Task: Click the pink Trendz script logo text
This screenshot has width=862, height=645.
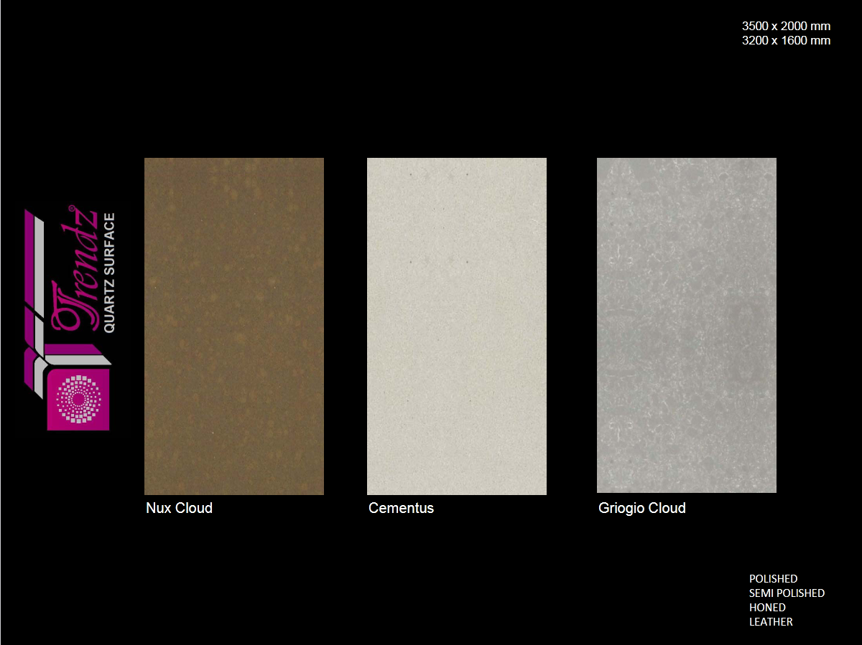Action: (75, 280)
